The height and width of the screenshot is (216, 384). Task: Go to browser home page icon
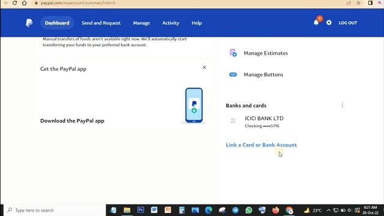coord(24,3)
